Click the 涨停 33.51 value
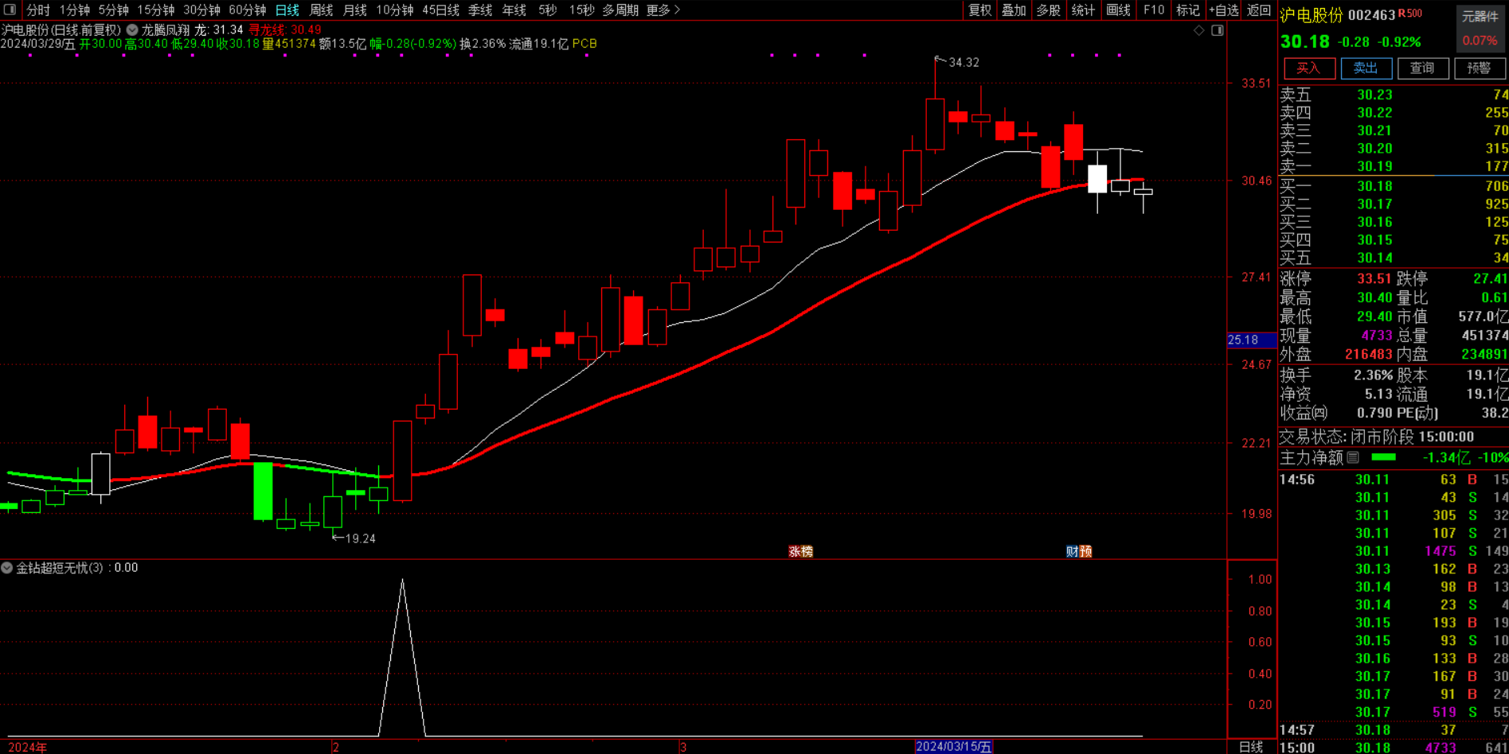The image size is (1509, 754). [x=1374, y=279]
